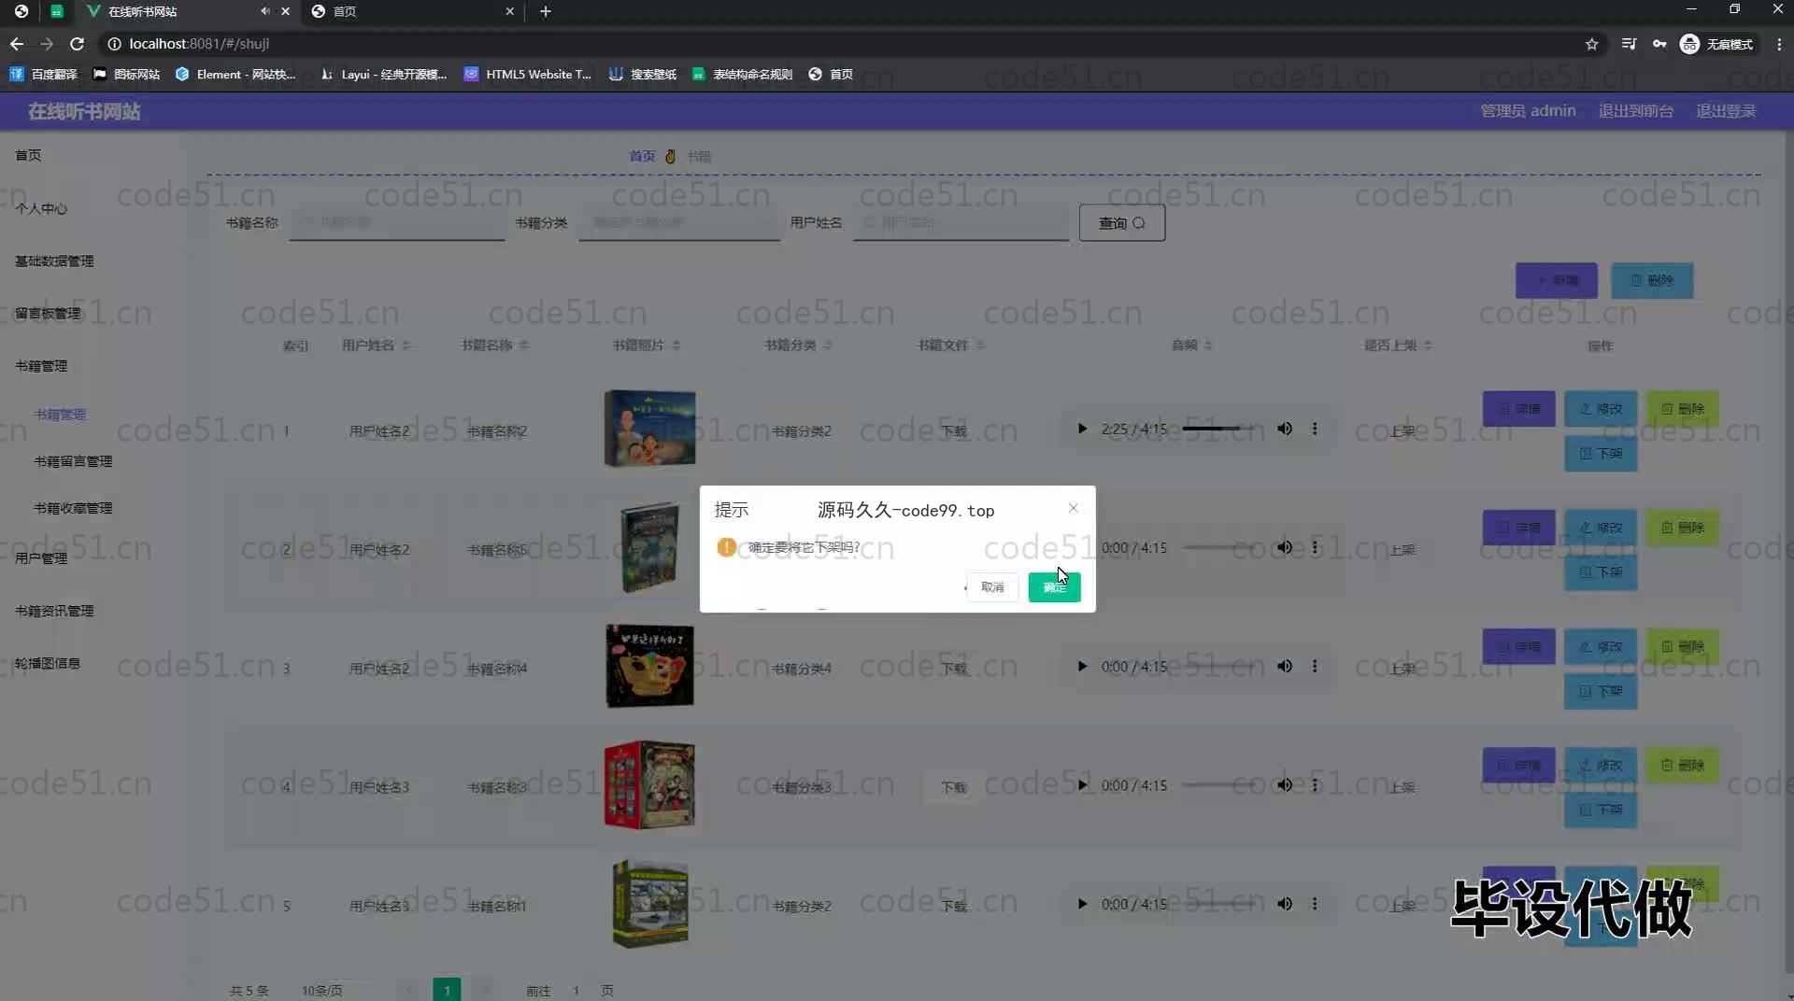Open 书籍留言管理 submenu item
The image size is (1794, 1001).
point(73,461)
